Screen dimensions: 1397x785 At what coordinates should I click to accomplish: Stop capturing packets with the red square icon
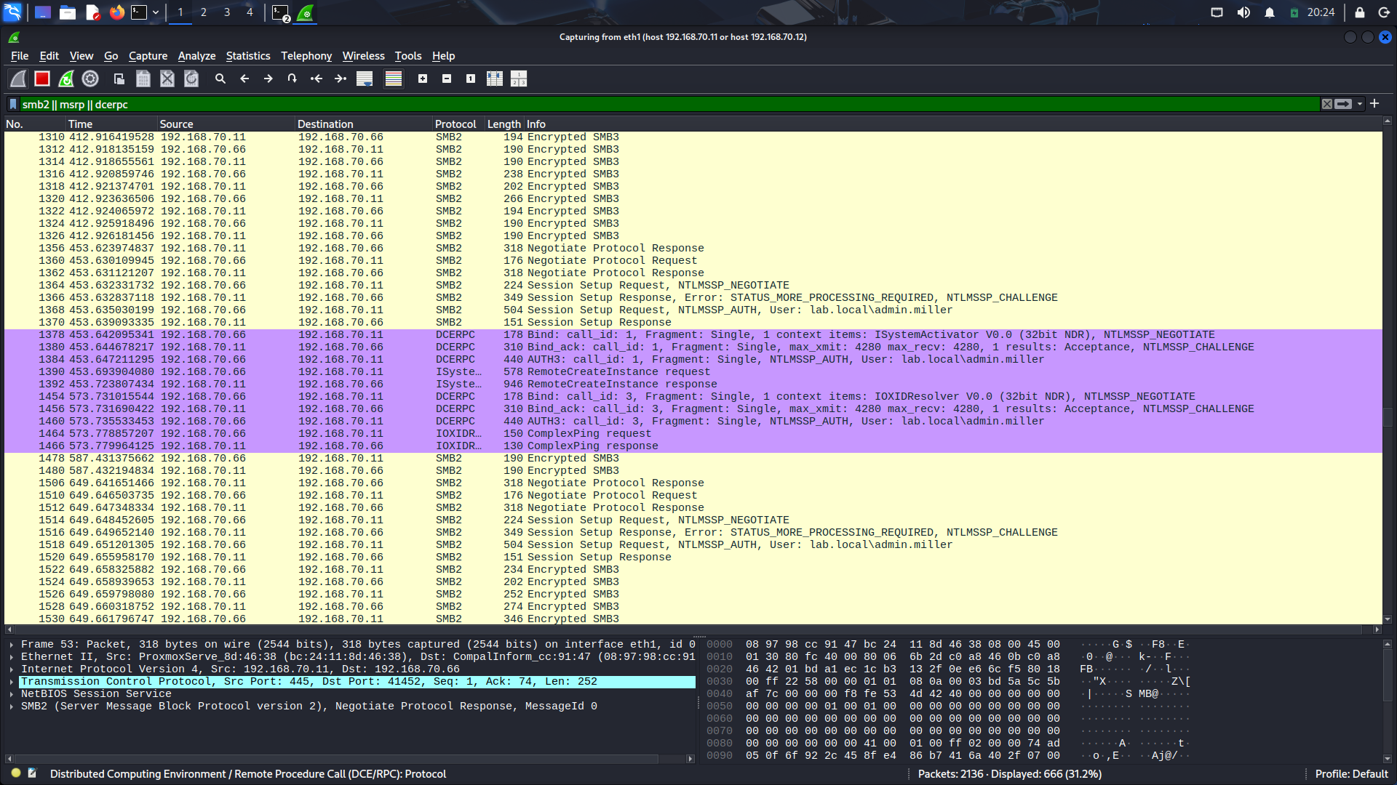pos(42,78)
